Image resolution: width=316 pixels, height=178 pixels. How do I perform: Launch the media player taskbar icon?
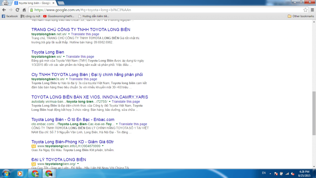pyautogui.click(x=20, y=173)
